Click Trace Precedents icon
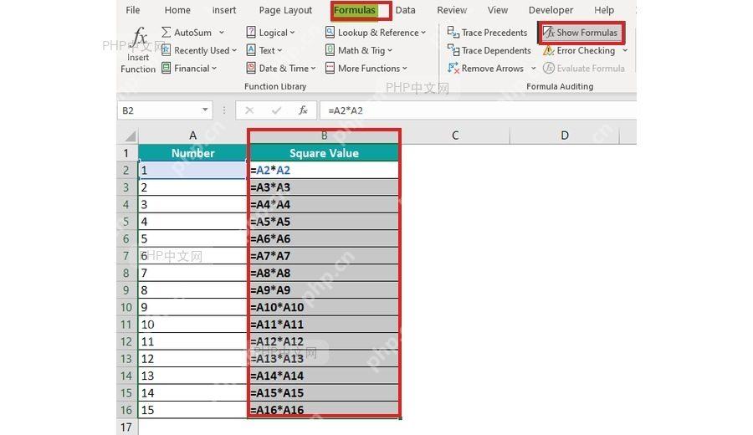The width and height of the screenshot is (753, 435). 453,32
